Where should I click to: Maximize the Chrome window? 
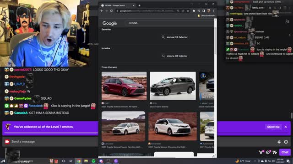coord(206,4)
